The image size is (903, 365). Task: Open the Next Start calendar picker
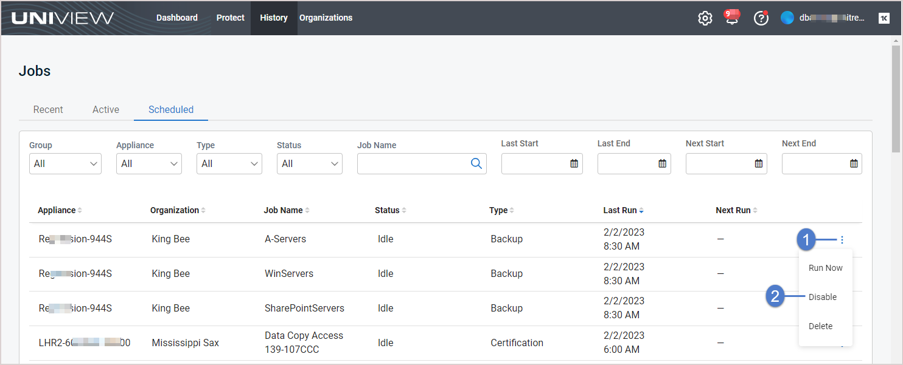click(x=758, y=163)
